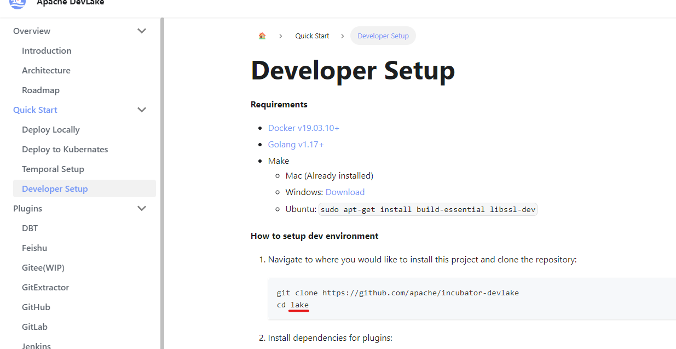Open the Quick Start sidebar category
Screen dimensions: 676x349
[x=35, y=110]
